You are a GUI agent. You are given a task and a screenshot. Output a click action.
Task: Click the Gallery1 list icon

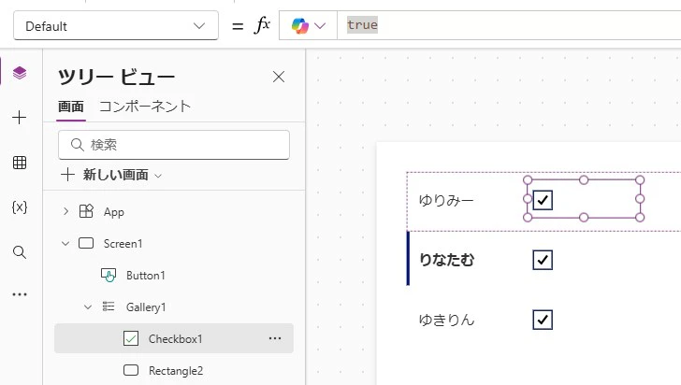(109, 307)
